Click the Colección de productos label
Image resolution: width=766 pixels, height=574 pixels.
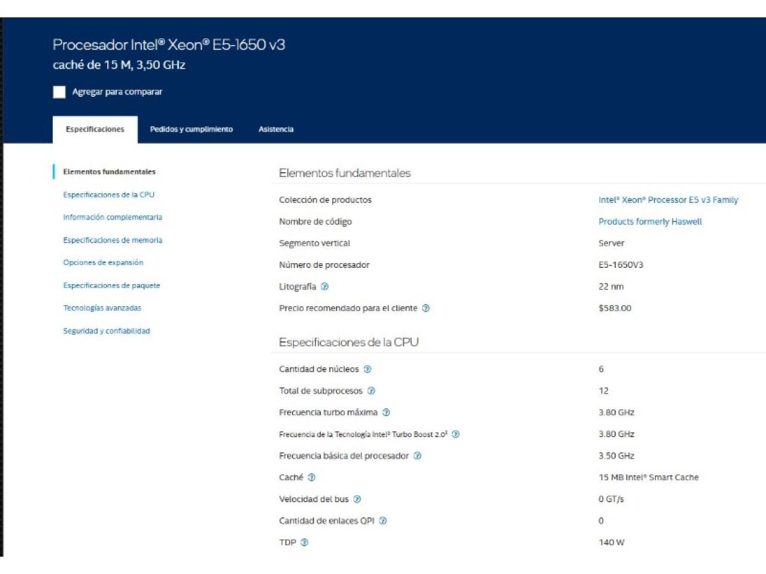[325, 200]
